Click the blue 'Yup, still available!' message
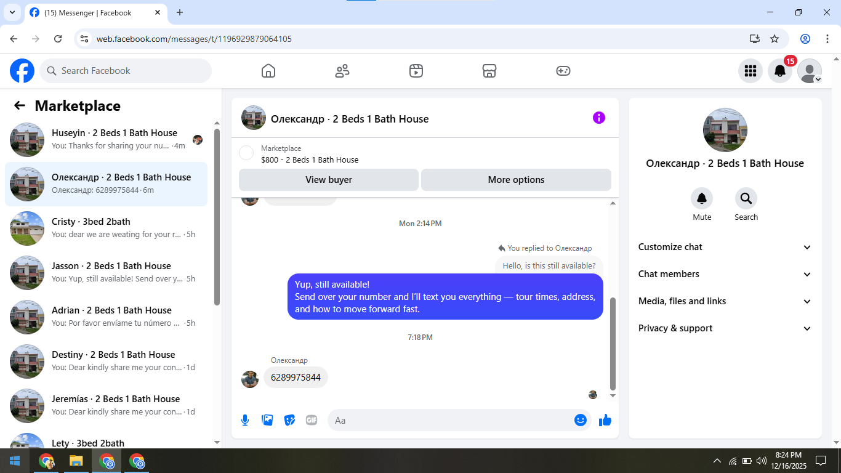The width and height of the screenshot is (841, 473). click(445, 297)
